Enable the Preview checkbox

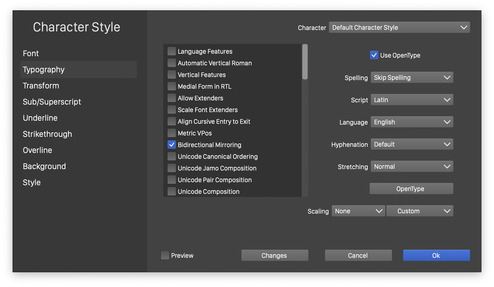coord(165,255)
